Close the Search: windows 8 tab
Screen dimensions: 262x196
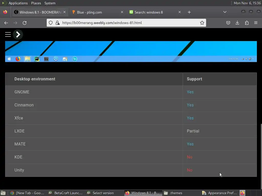click(179, 12)
